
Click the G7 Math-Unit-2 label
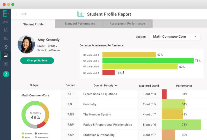(91, 61)
